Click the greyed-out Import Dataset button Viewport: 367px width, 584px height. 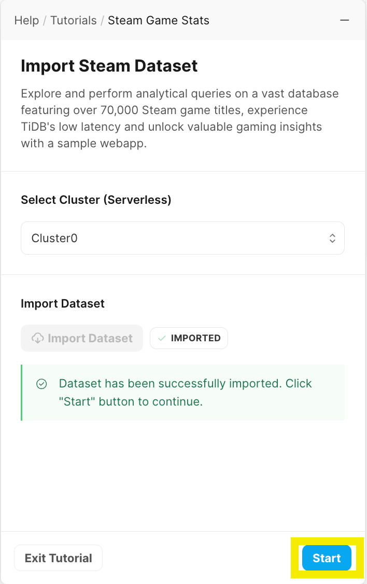(x=82, y=338)
